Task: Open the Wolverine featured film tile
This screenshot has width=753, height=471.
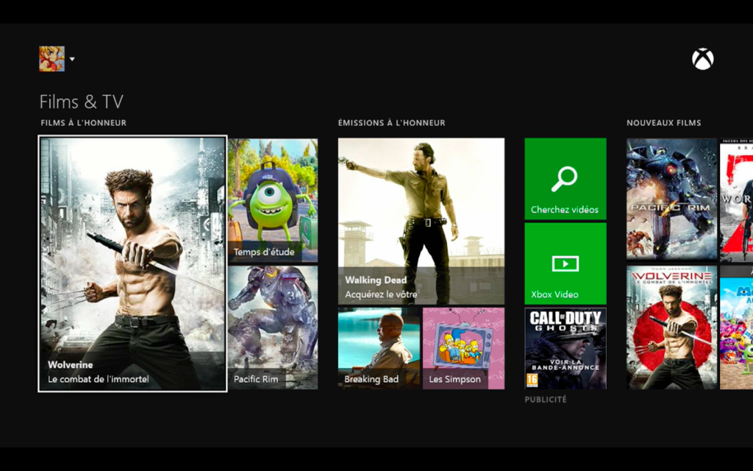Action: (x=132, y=263)
